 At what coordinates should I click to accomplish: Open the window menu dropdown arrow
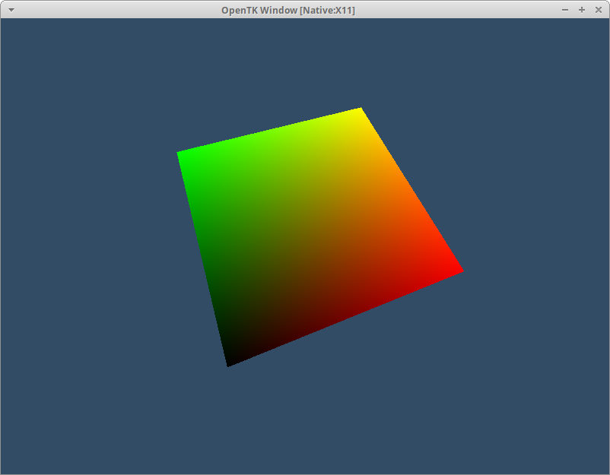[x=11, y=10]
